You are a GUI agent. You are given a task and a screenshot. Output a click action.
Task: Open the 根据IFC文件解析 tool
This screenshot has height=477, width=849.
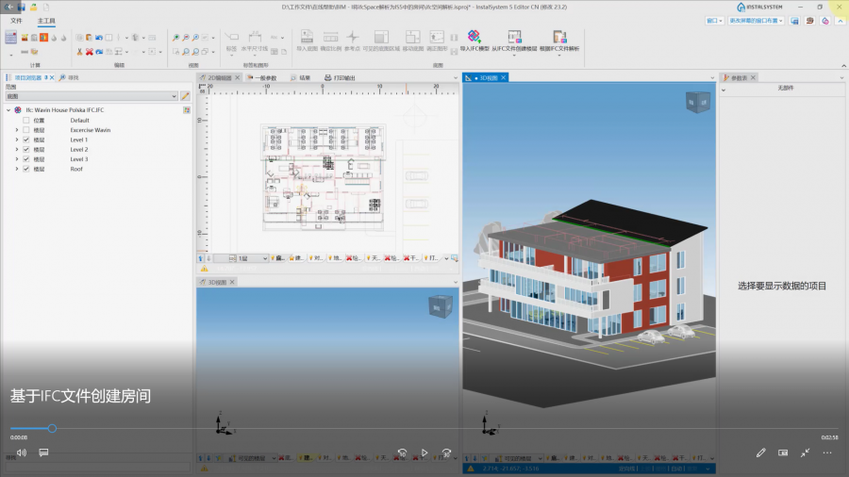coord(559,38)
